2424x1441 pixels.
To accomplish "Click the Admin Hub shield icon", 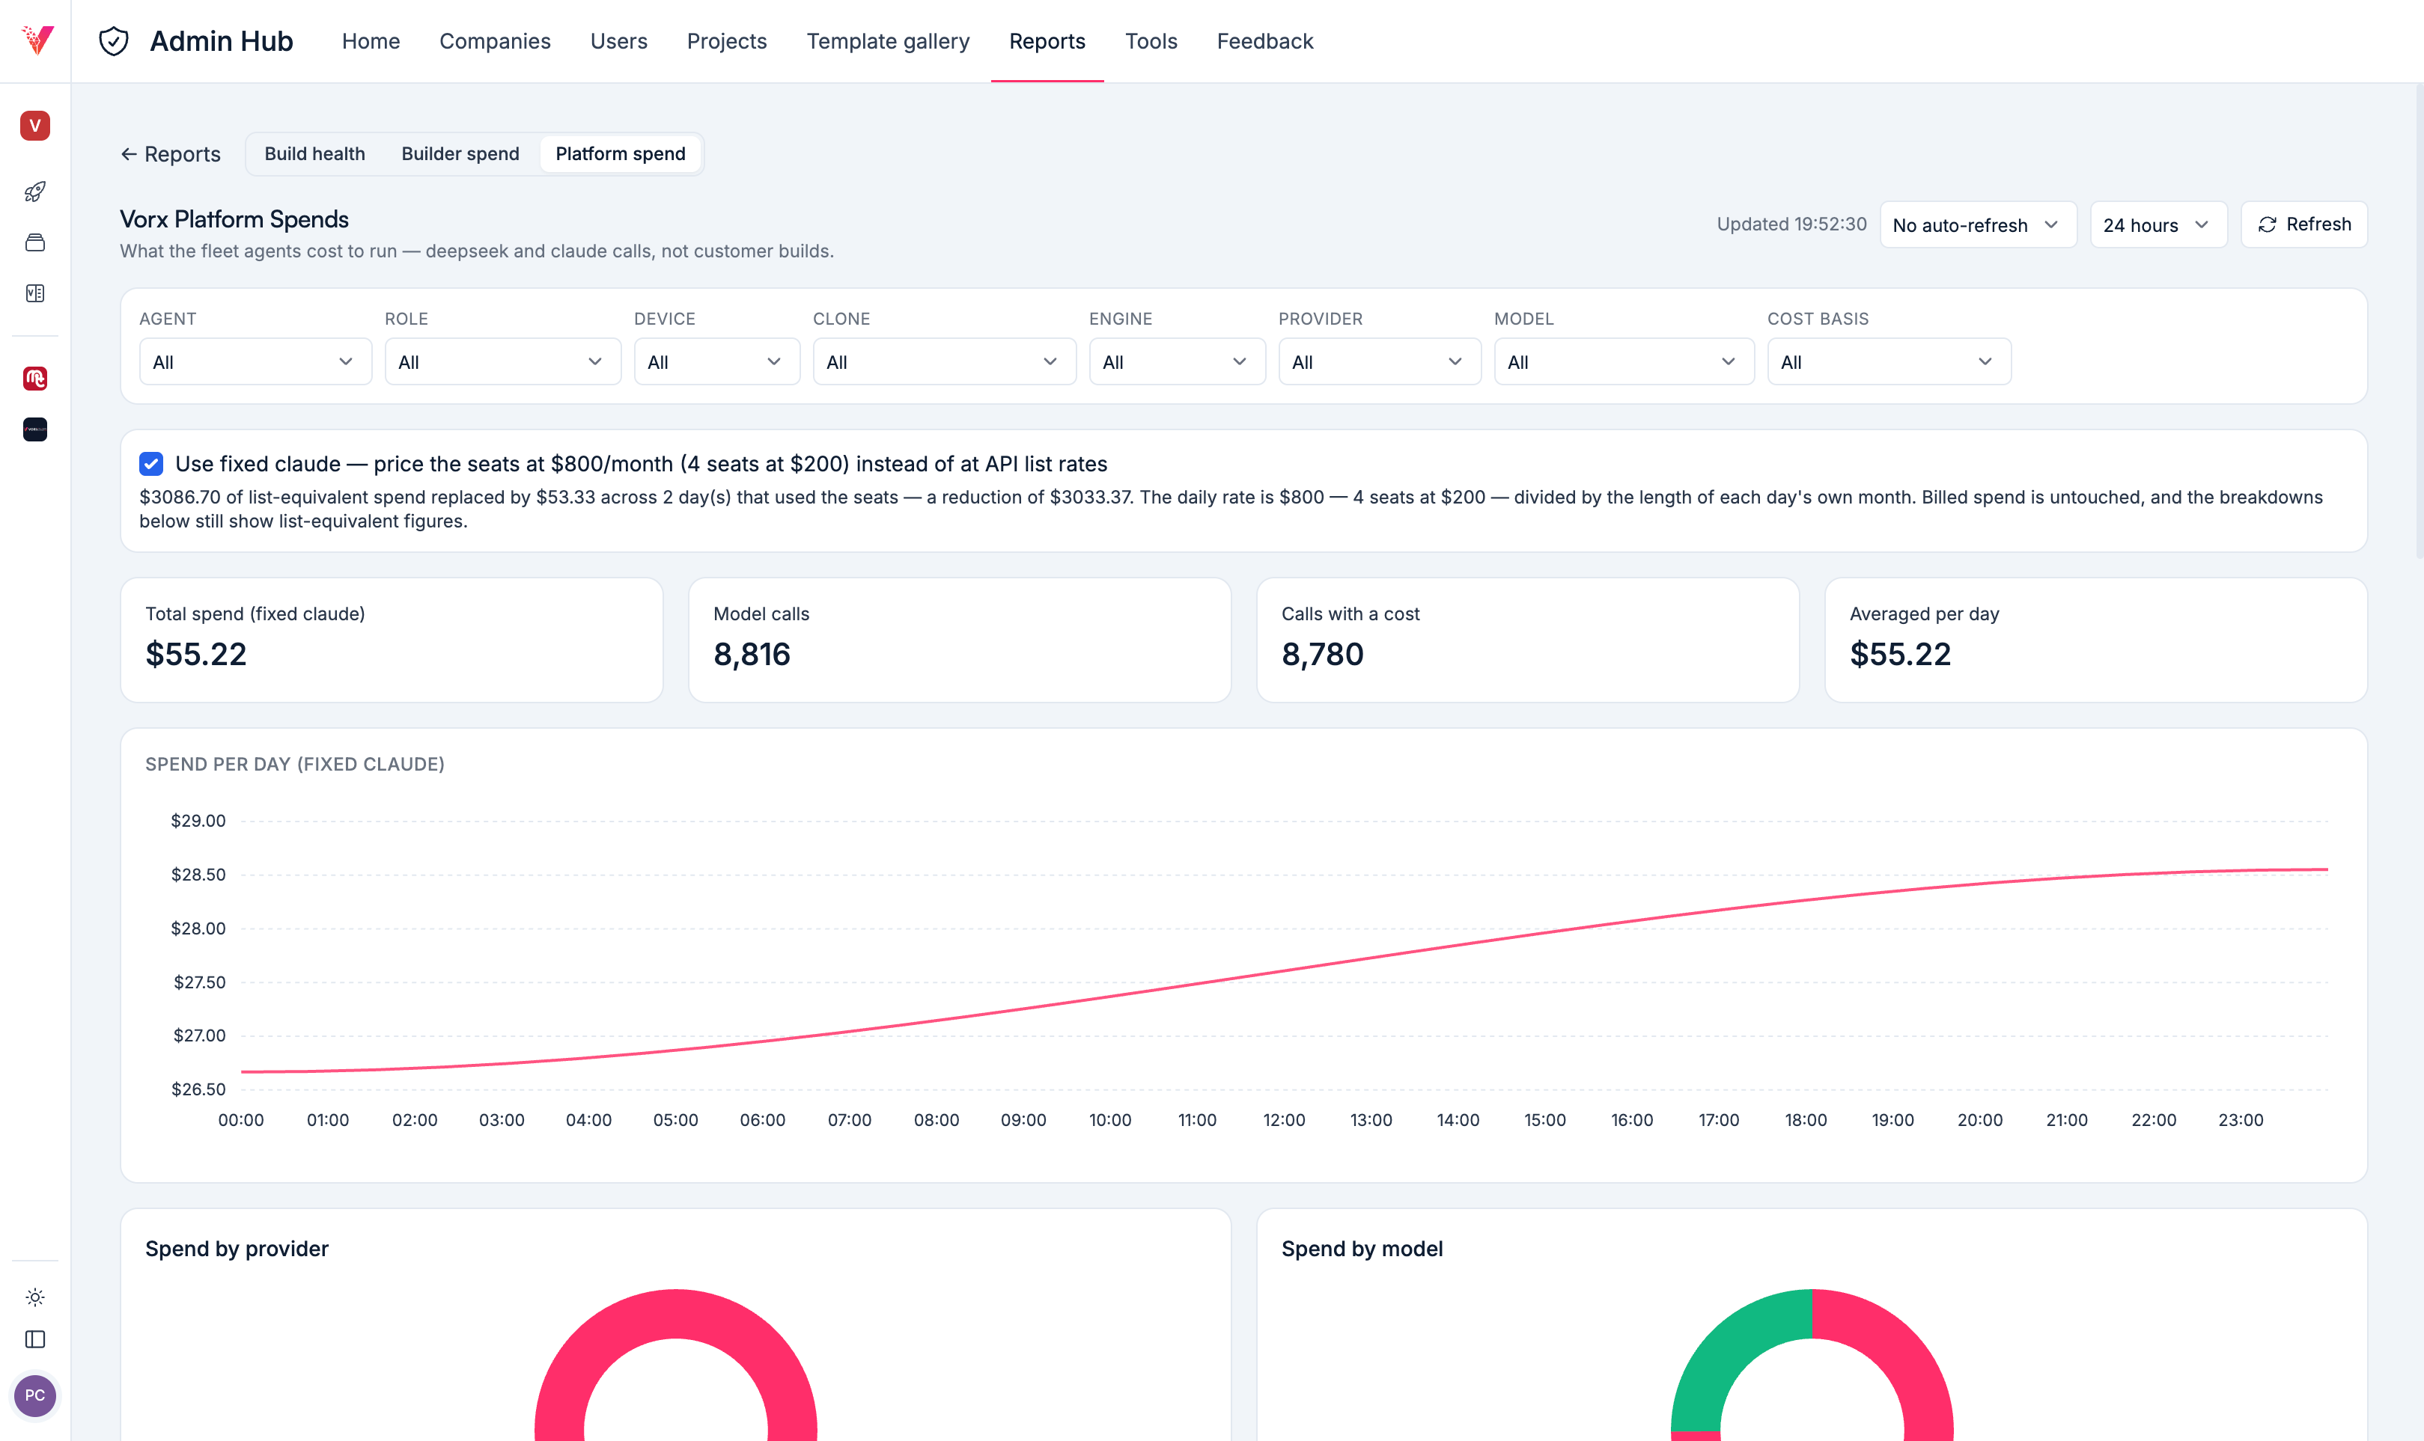I will click(x=114, y=41).
